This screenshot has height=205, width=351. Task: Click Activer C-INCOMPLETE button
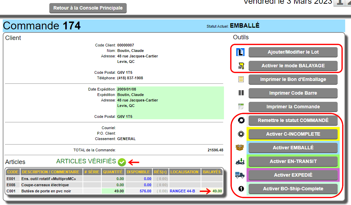pos(293,134)
